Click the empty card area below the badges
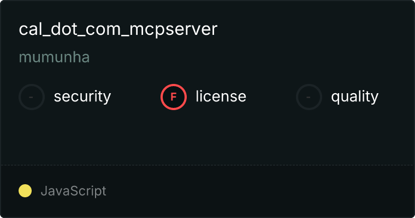Viewport: 415px width, 218px height. pos(207,137)
